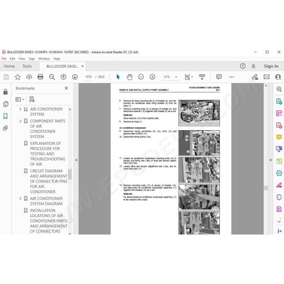This screenshot has height=284, width=284.
Task: Switch to the Tools tab
Action: pyautogui.click(x=27, y=66)
